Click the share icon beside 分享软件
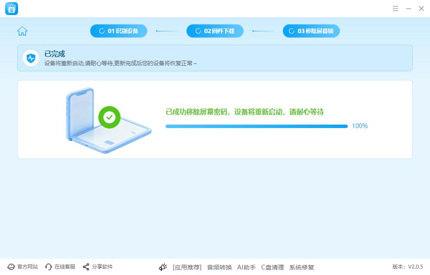 86,267
